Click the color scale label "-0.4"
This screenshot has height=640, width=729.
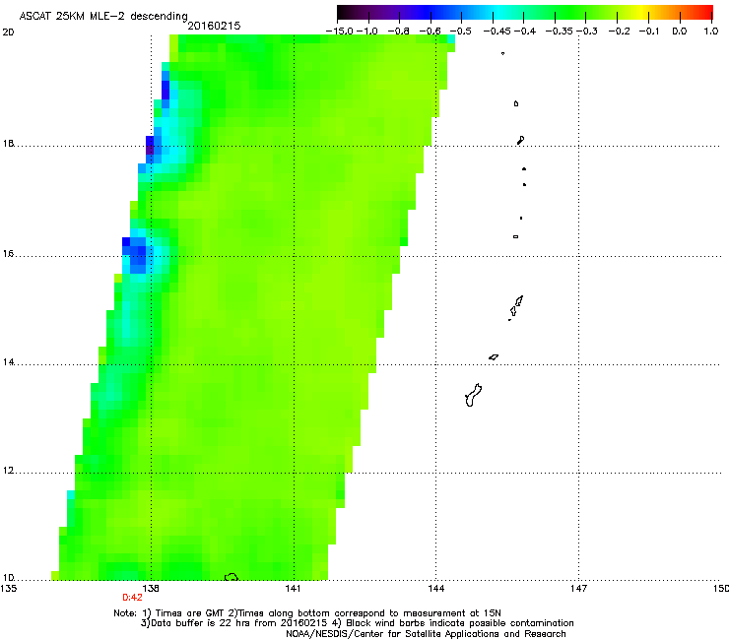click(525, 32)
